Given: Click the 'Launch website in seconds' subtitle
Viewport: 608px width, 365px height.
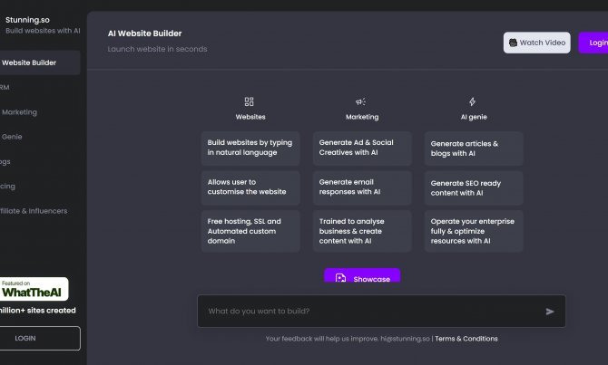Looking at the screenshot, I should (x=157, y=49).
